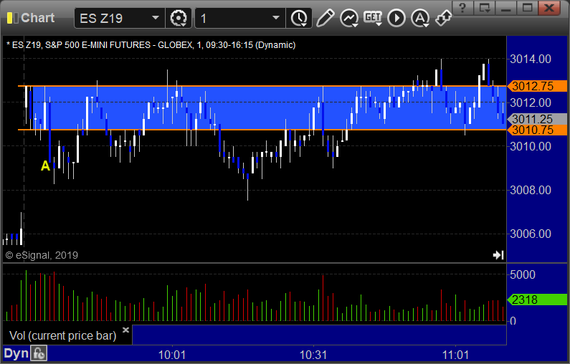Click the lower orange line at 3010.75

(x=262, y=129)
